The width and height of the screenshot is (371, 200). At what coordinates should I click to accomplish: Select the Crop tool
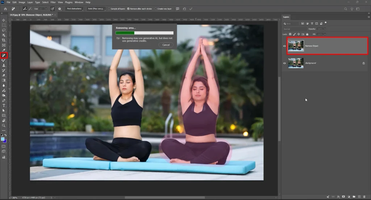pyautogui.click(x=4, y=40)
